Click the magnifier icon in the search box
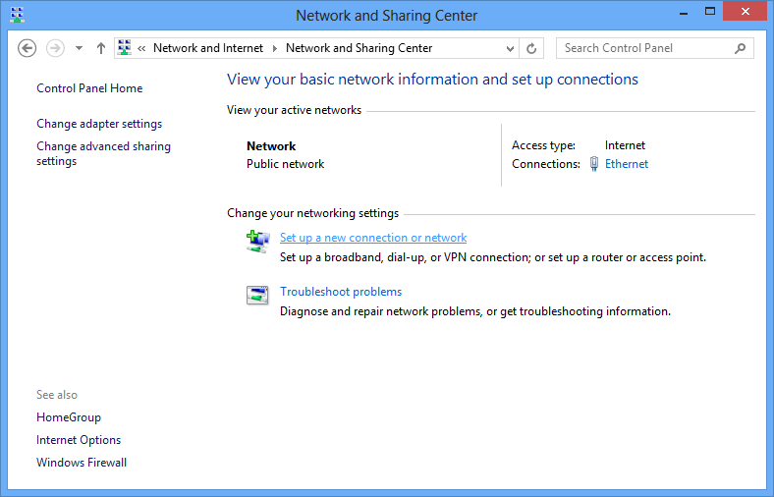774x497 pixels. tap(740, 48)
